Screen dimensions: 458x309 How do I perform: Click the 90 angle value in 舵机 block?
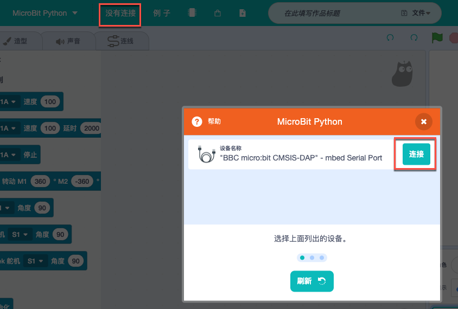(x=75, y=261)
